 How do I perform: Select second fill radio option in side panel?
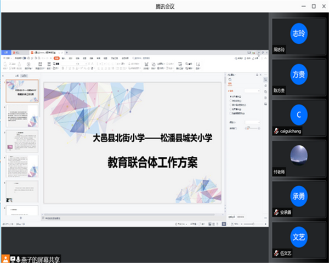(x=230, y=100)
